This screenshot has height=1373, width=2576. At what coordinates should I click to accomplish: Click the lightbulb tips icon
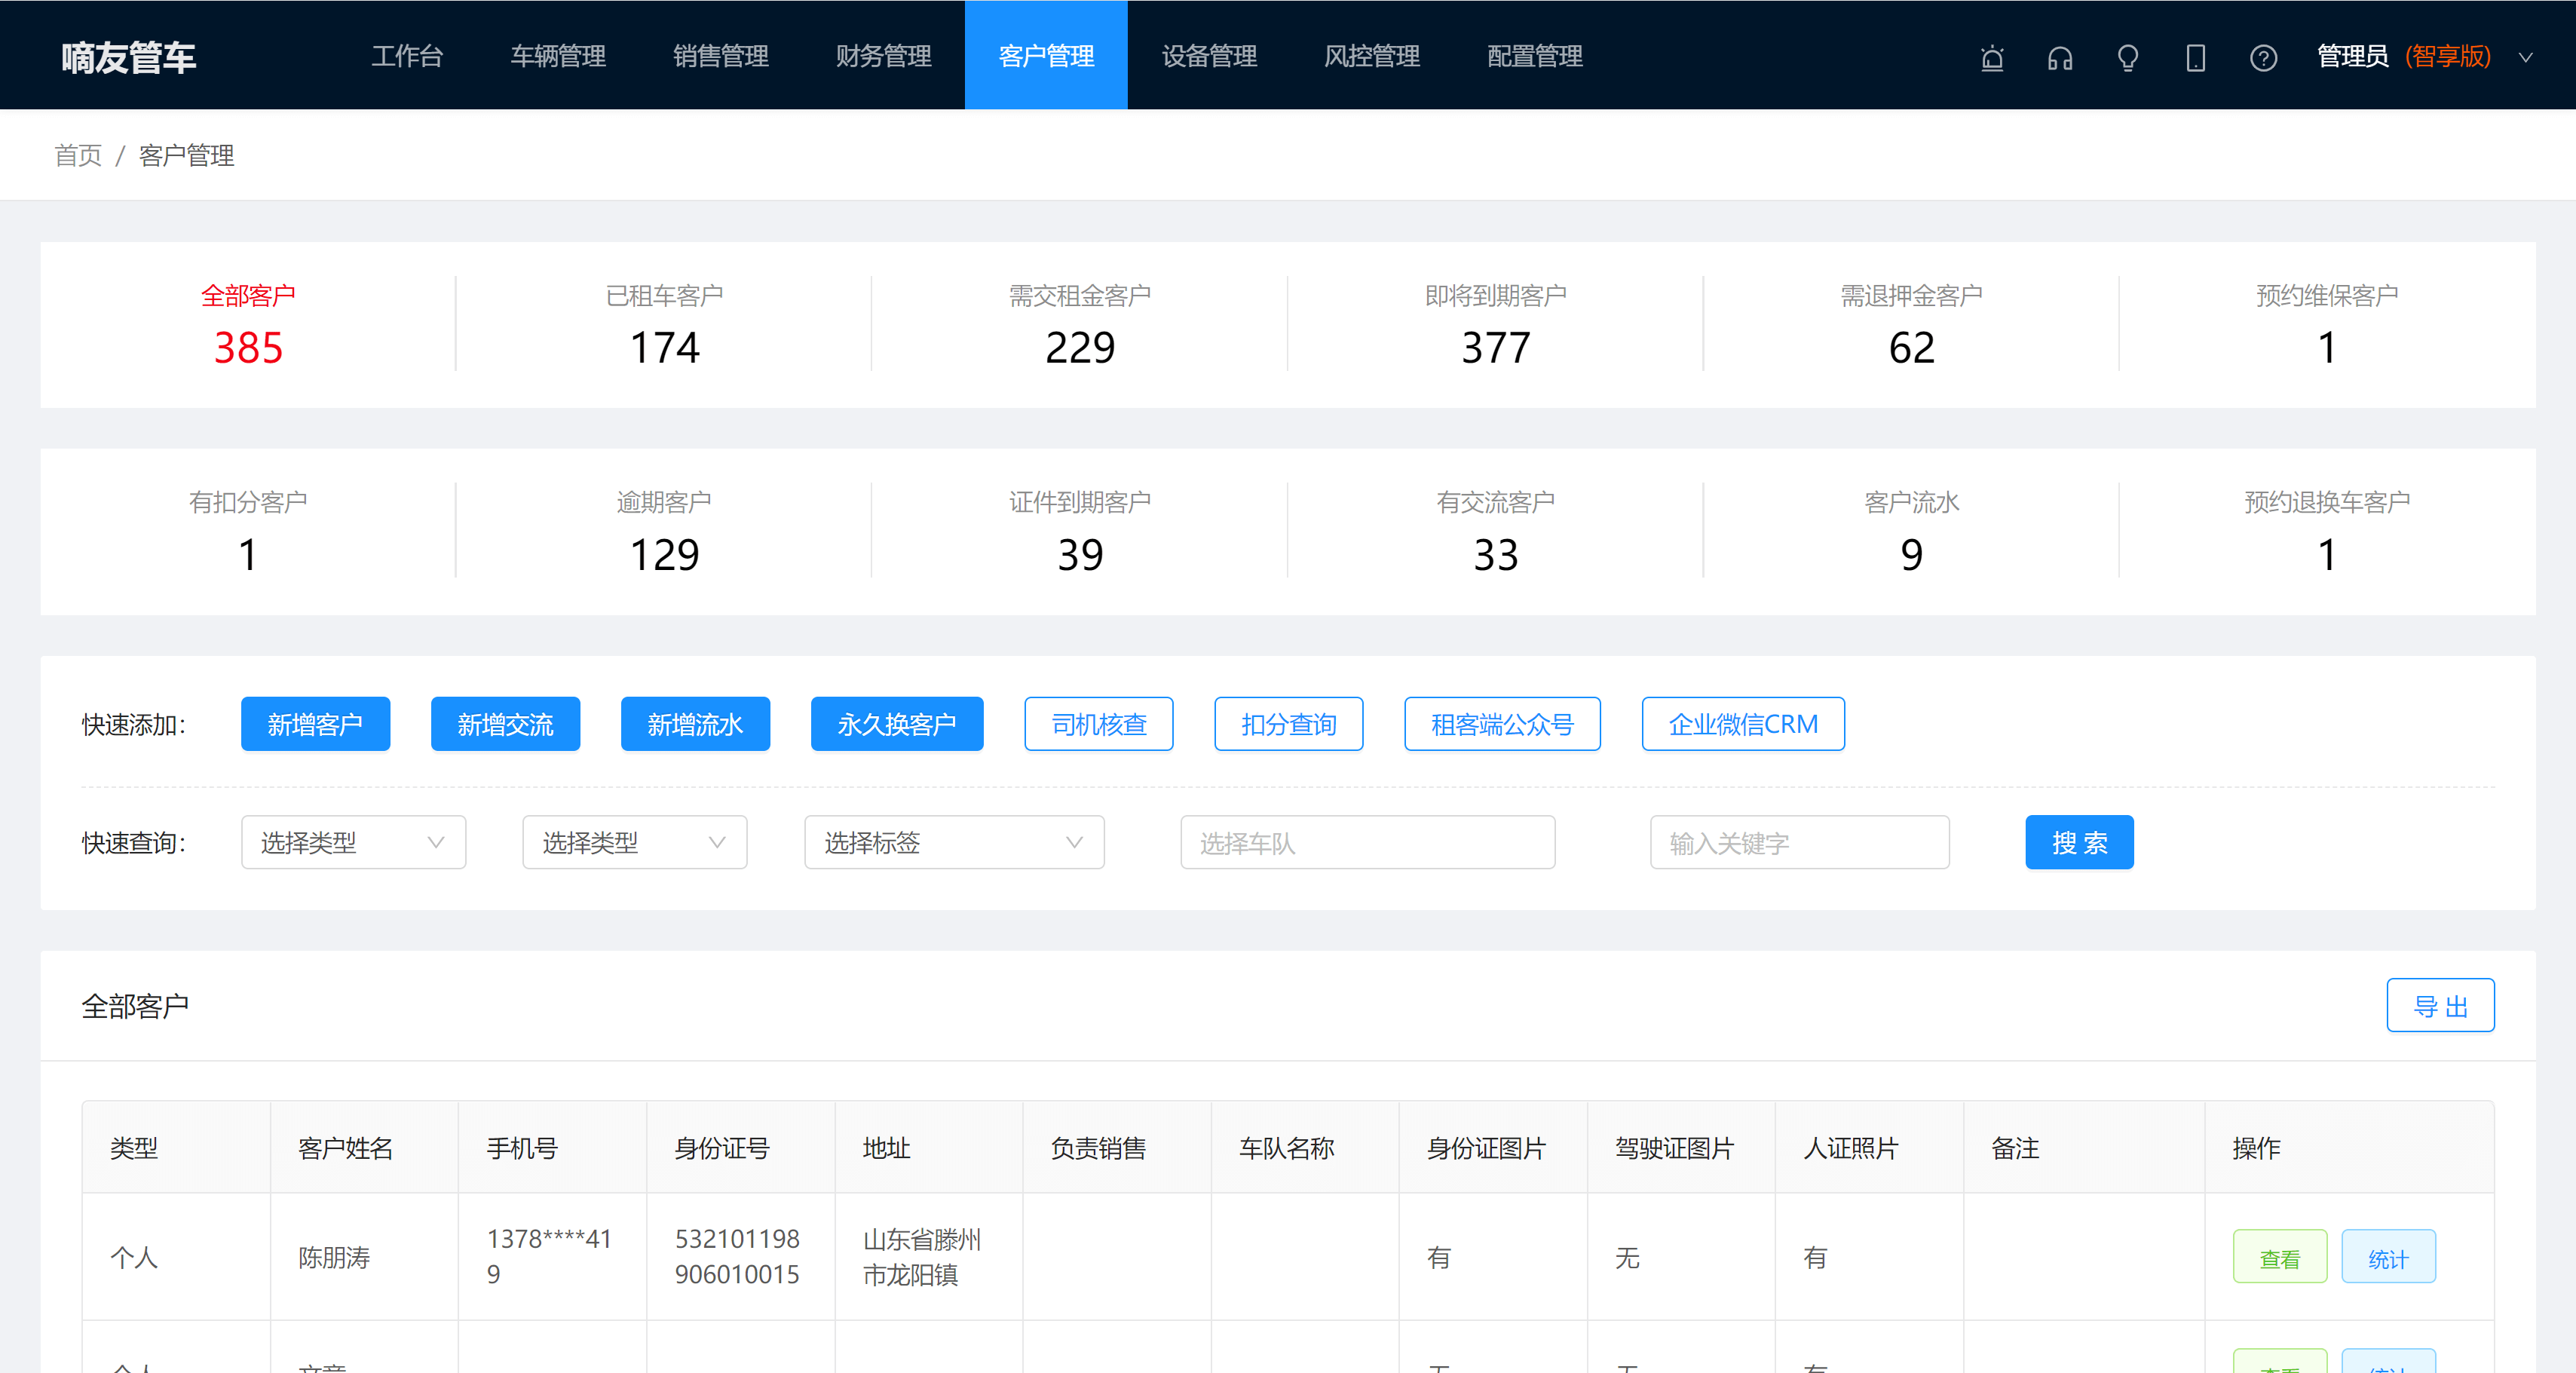click(x=2128, y=58)
